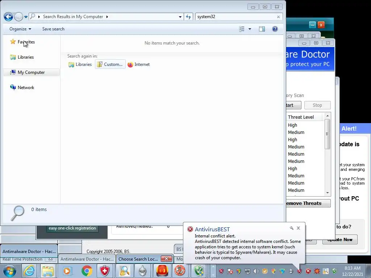Open green shield taskbar app
Screen dimensions: 371x278
pyautogui.click(x=199, y=271)
